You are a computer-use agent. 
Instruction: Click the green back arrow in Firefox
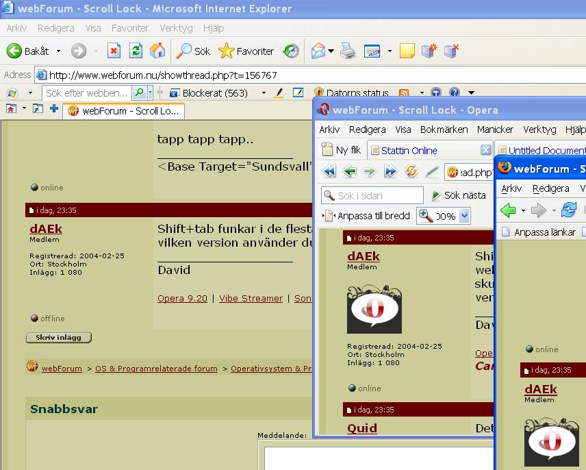click(508, 210)
